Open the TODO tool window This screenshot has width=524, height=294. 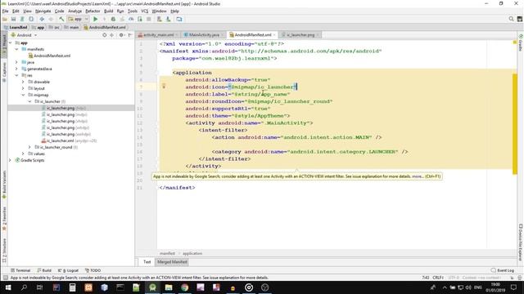[93, 270]
